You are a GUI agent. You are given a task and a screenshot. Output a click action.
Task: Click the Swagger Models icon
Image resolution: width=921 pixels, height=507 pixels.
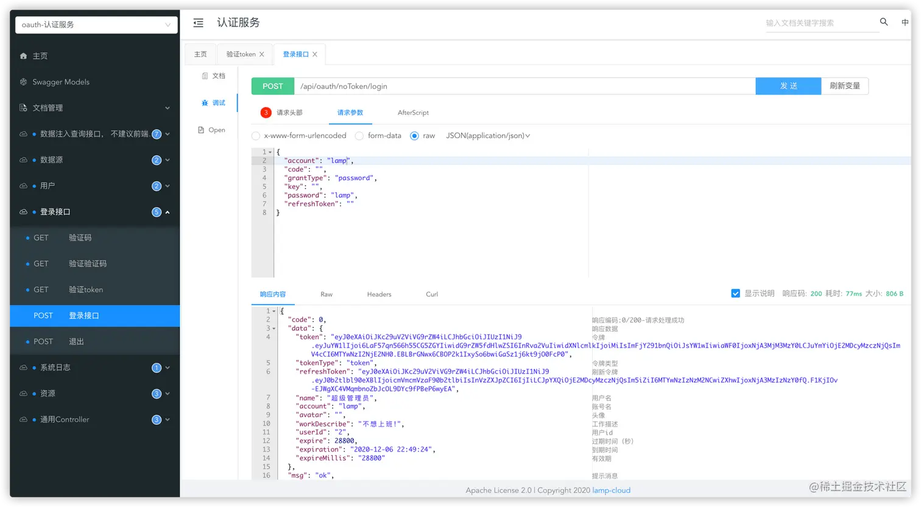pyautogui.click(x=23, y=82)
